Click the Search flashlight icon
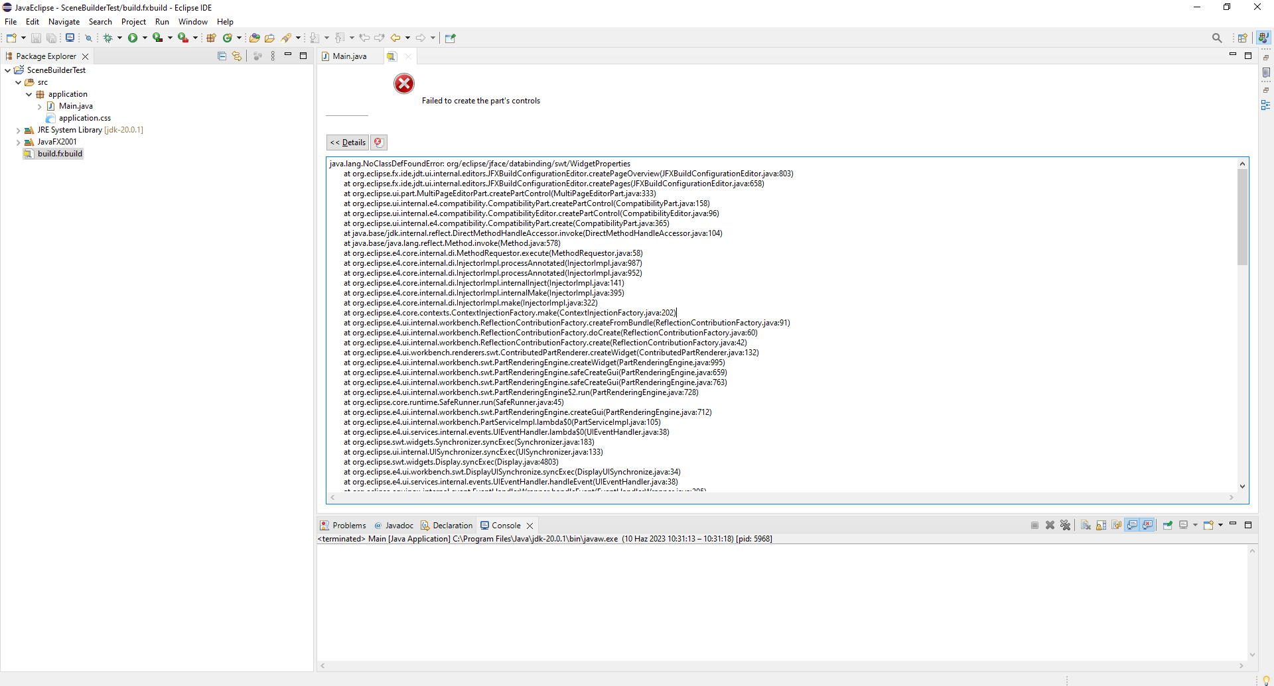This screenshot has height=686, width=1274. coord(287,38)
